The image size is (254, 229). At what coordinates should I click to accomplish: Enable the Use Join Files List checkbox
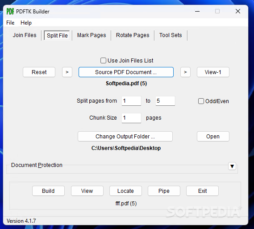(x=103, y=61)
